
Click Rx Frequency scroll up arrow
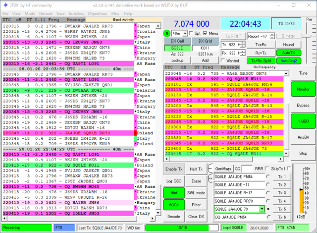286,73
